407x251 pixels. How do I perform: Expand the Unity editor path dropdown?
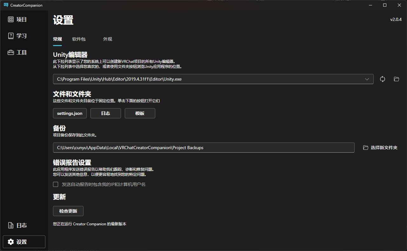[367, 79]
